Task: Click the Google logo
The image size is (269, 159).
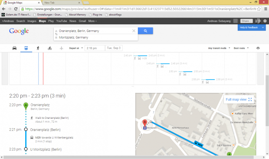Action: 19,31
